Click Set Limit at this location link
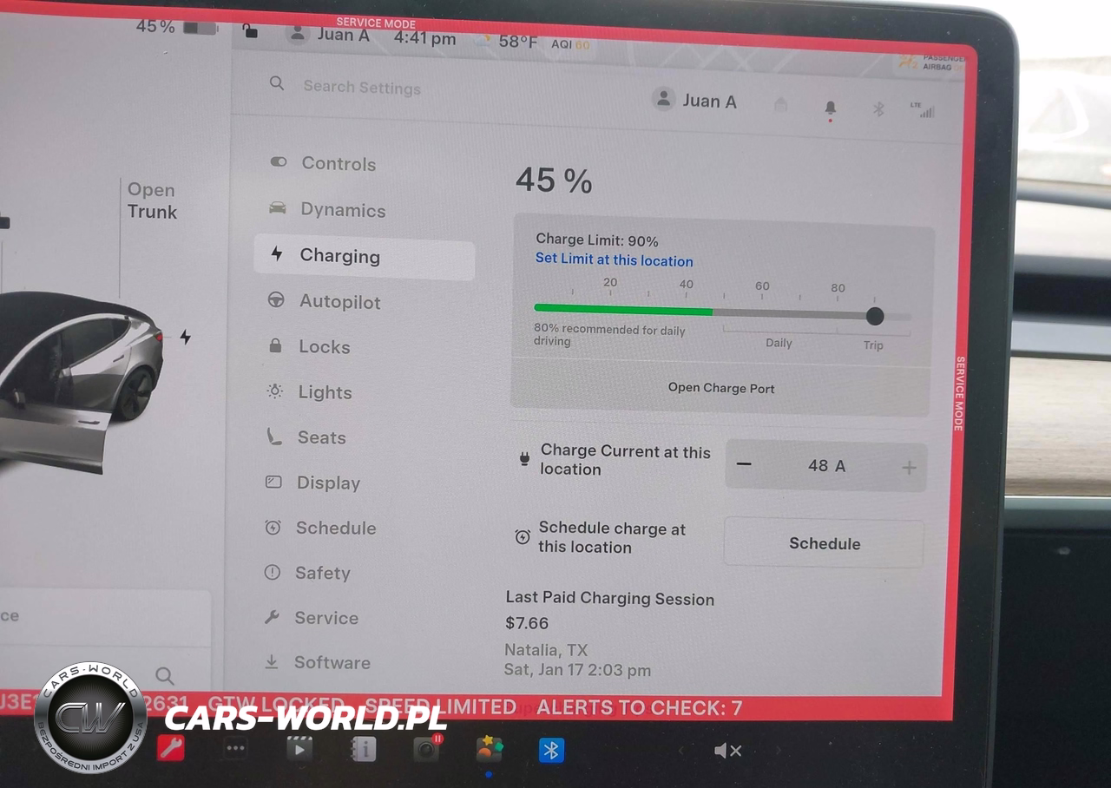1111x788 pixels. (x=614, y=260)
